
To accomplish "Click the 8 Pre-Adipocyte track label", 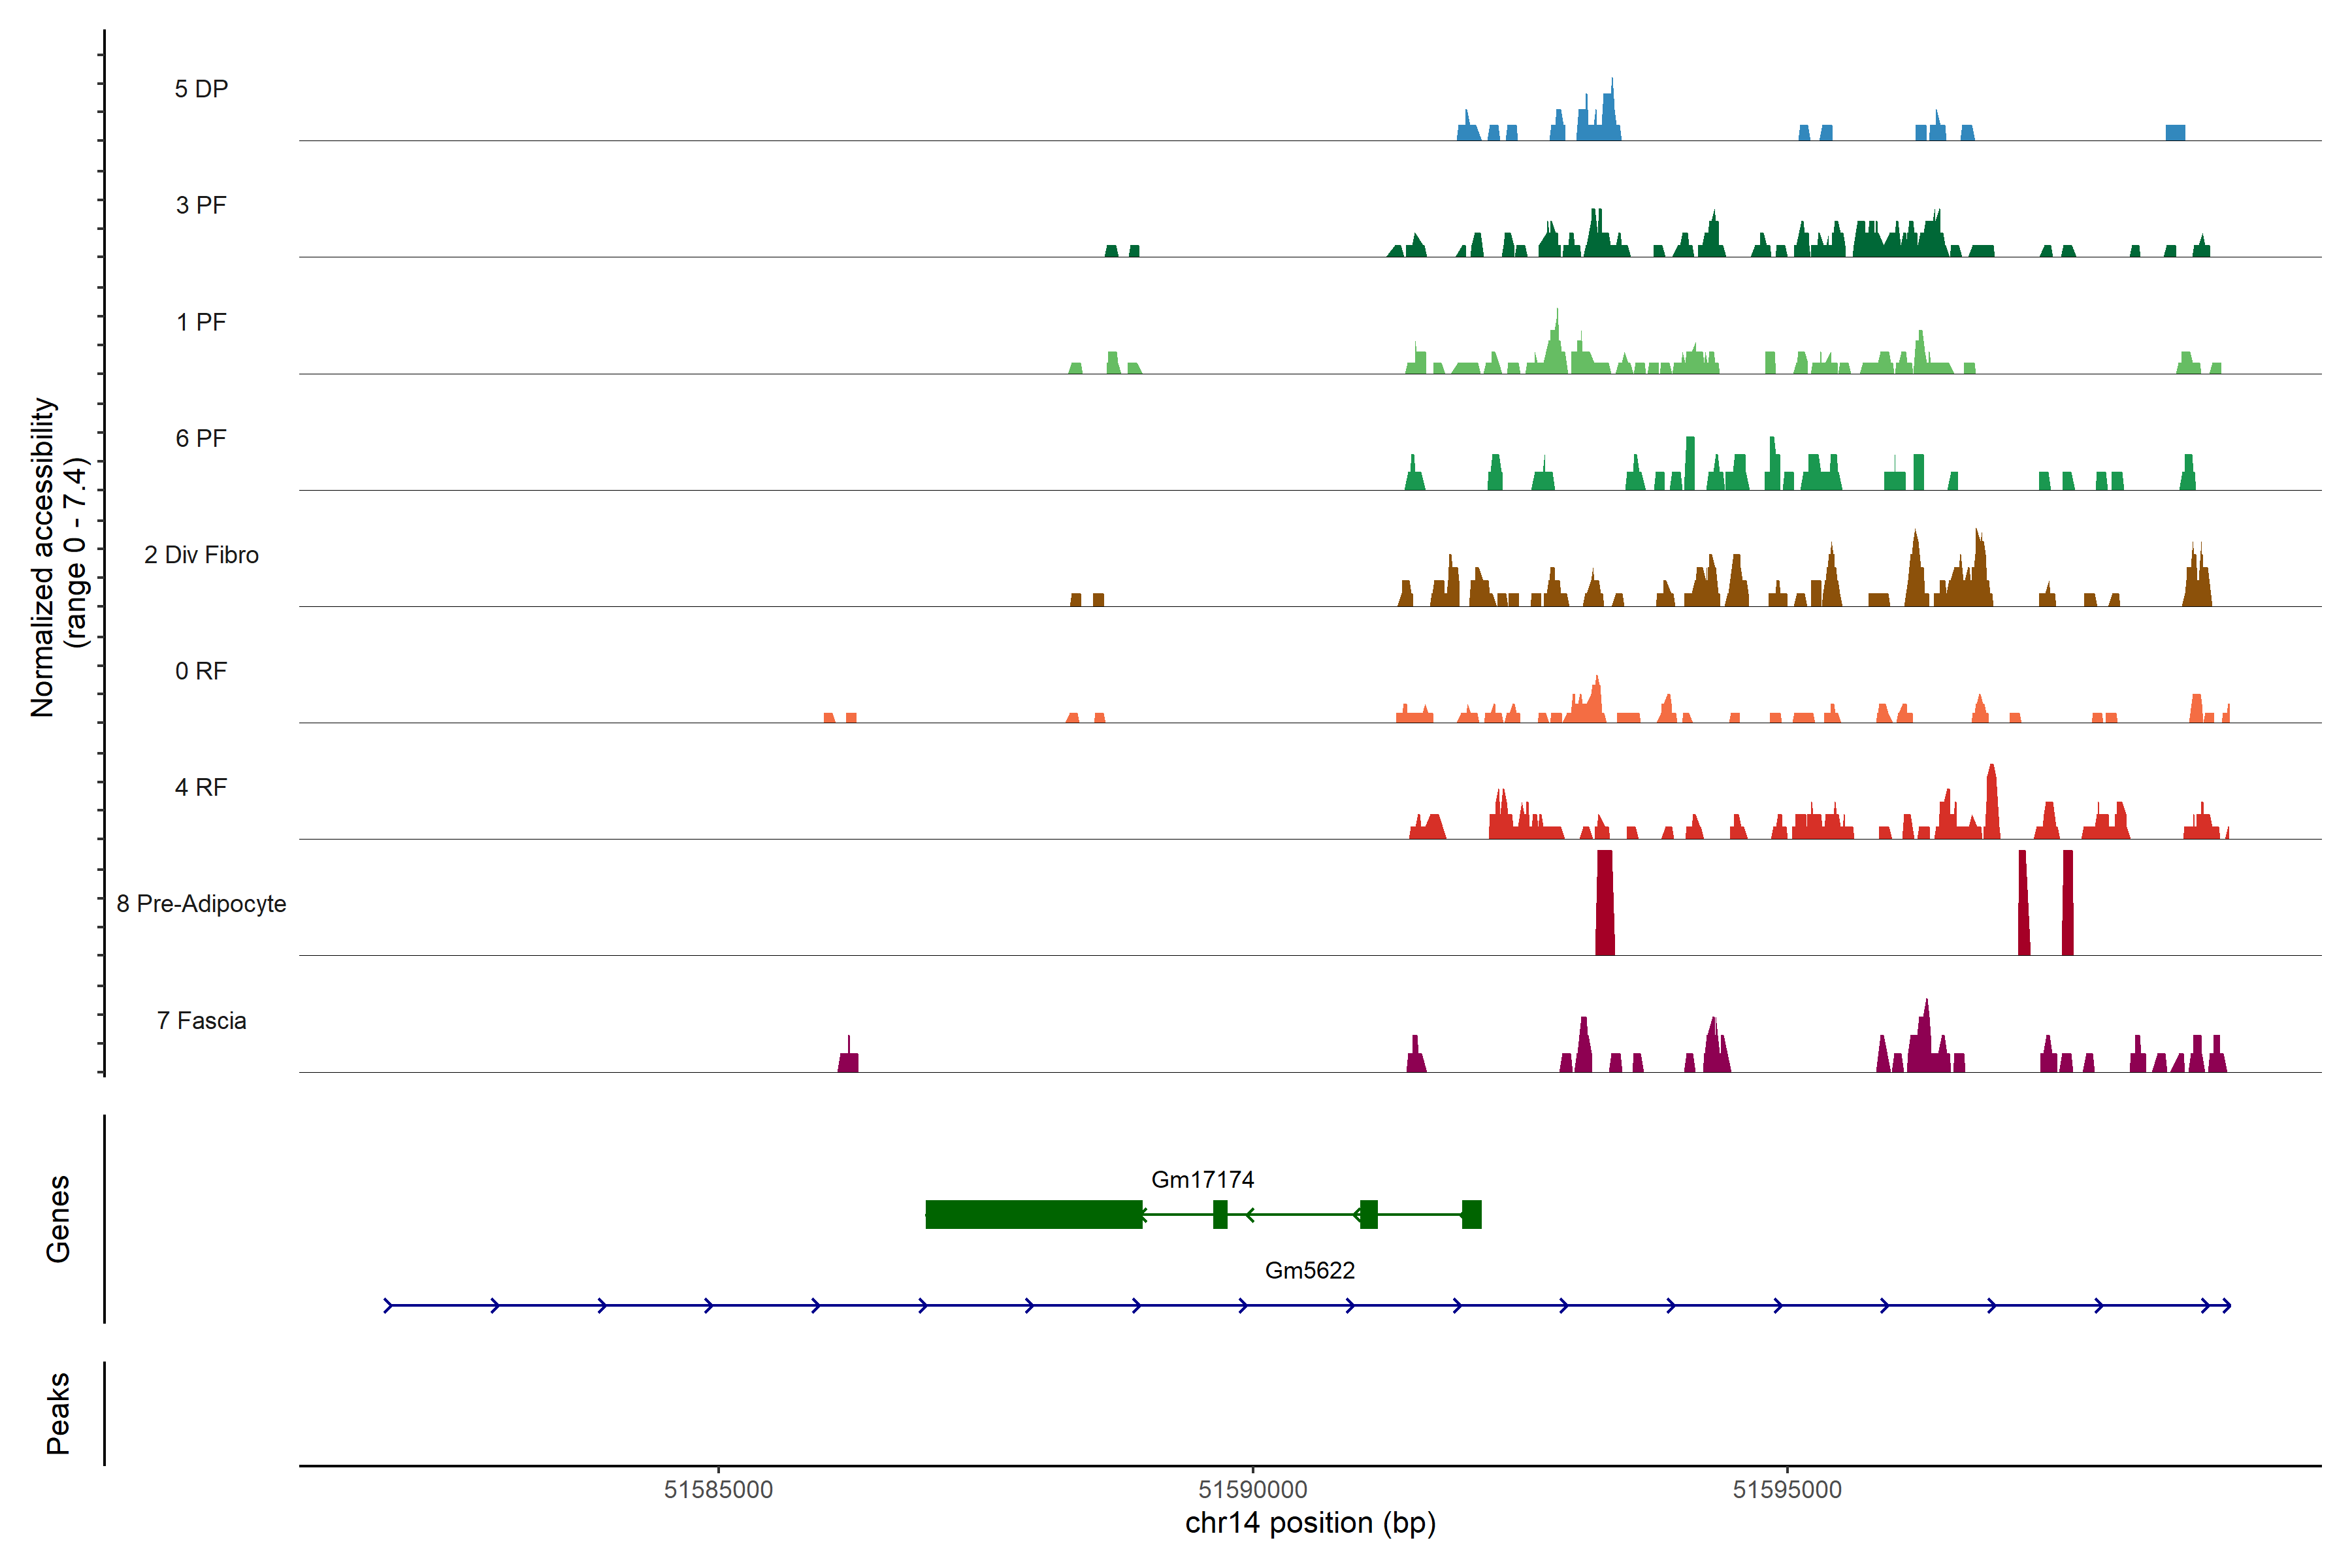I will point(201,904).
